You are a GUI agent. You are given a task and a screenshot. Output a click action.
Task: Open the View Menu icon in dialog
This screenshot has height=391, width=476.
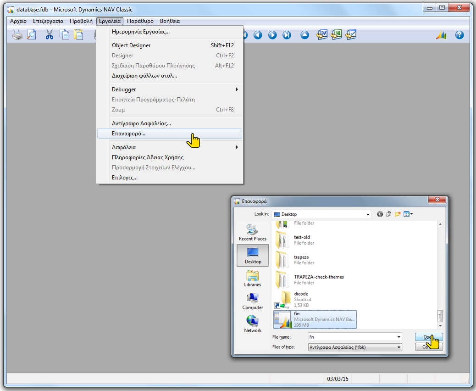click(406, 214)
